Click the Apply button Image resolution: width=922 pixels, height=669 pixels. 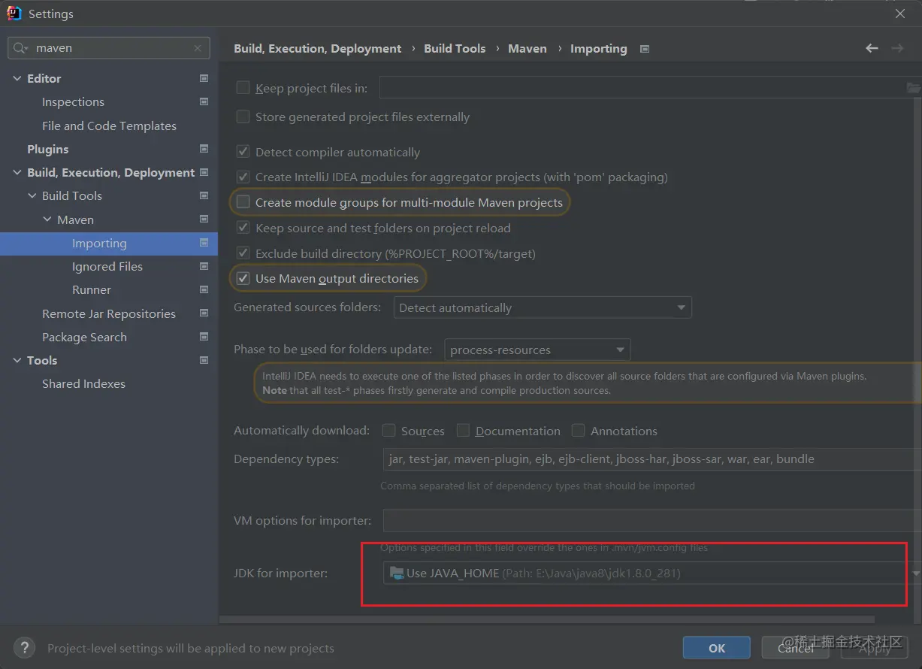click(874, 647)
